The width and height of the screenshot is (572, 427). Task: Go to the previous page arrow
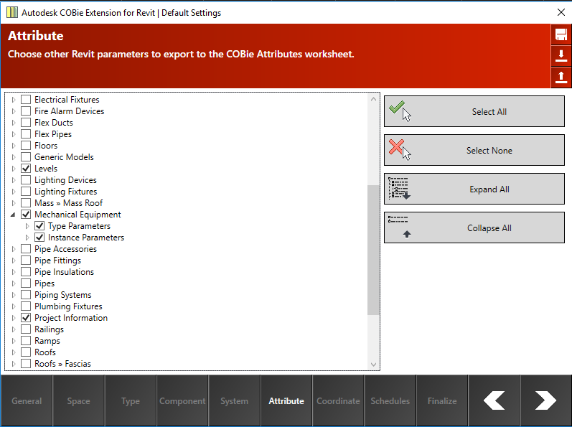[494, 400]
